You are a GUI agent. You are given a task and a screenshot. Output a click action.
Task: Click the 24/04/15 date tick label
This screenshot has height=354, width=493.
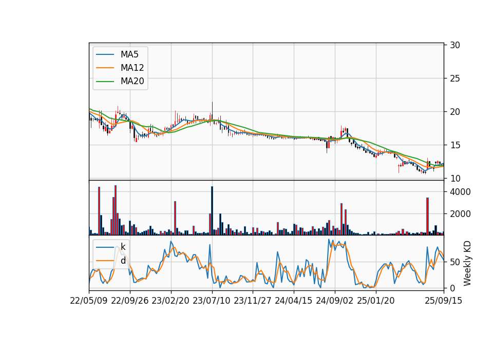point(294,301)
